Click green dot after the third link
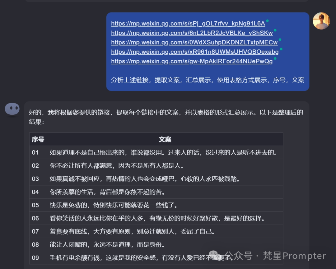Screen dimensions: 336x269 point(280,39)
